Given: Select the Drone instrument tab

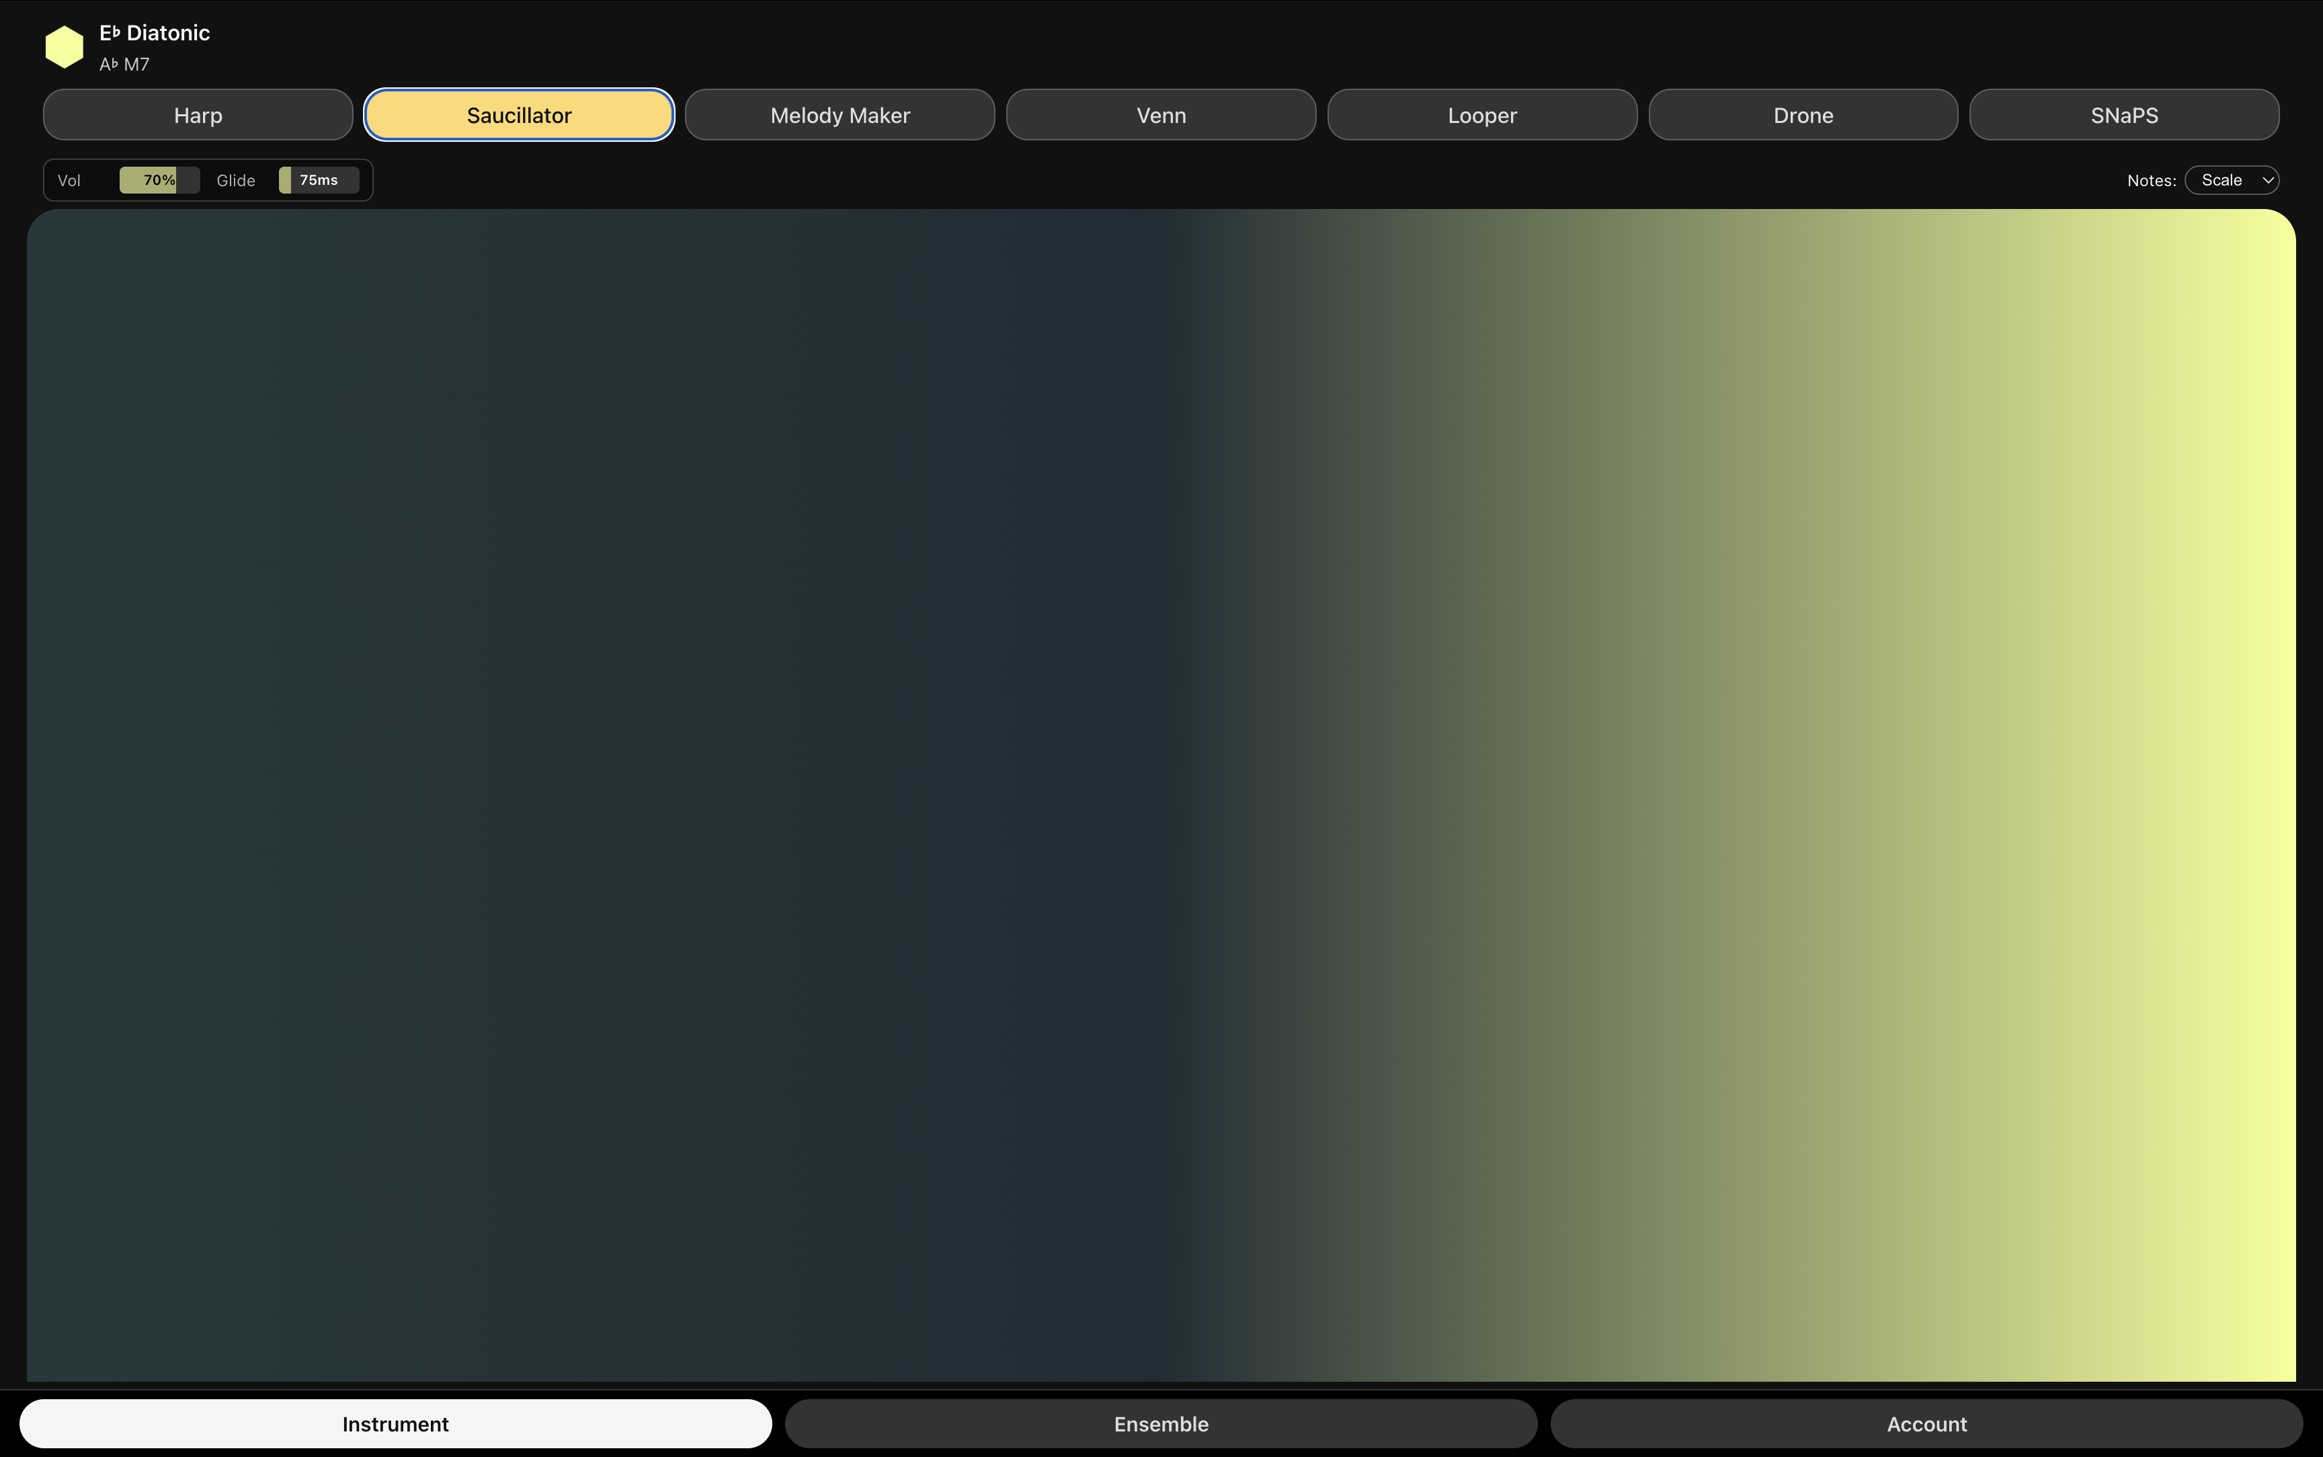Looking at the screenshot, I should [x=1803, y=116].
